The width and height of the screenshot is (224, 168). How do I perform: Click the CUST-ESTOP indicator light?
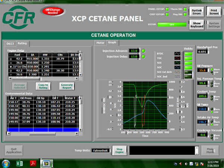tap(167, 14)
